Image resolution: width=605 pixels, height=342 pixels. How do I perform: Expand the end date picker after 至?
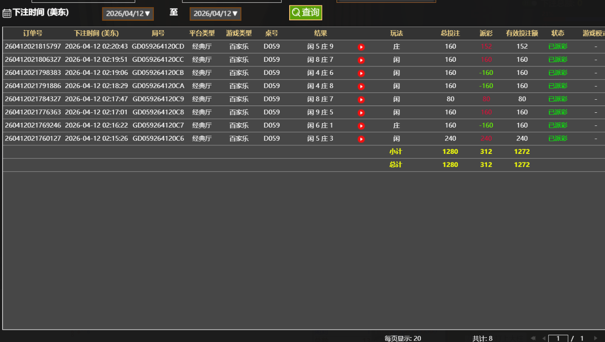coord(215,14)
